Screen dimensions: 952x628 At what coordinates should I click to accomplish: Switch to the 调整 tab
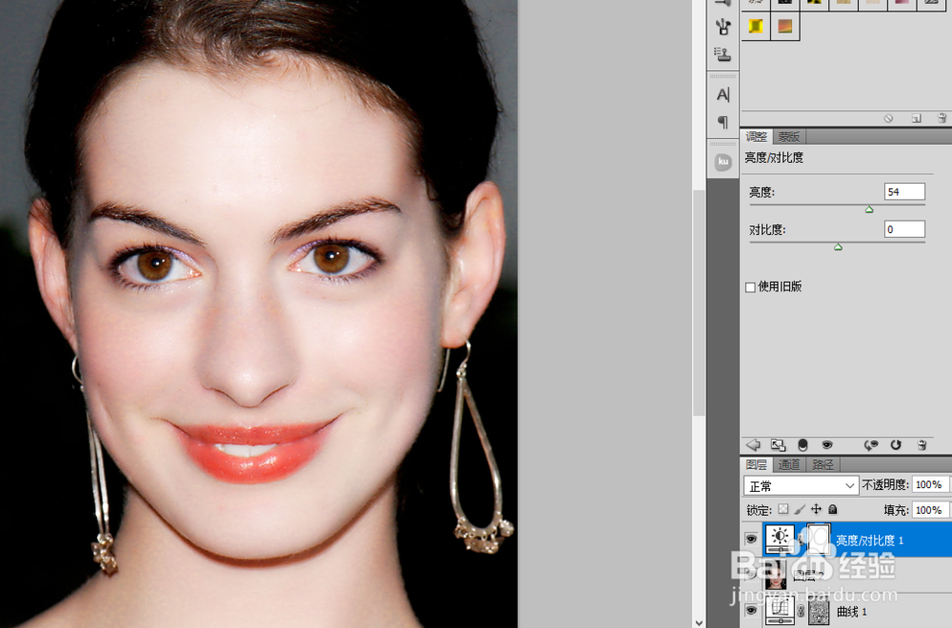(x=756, y=136)
